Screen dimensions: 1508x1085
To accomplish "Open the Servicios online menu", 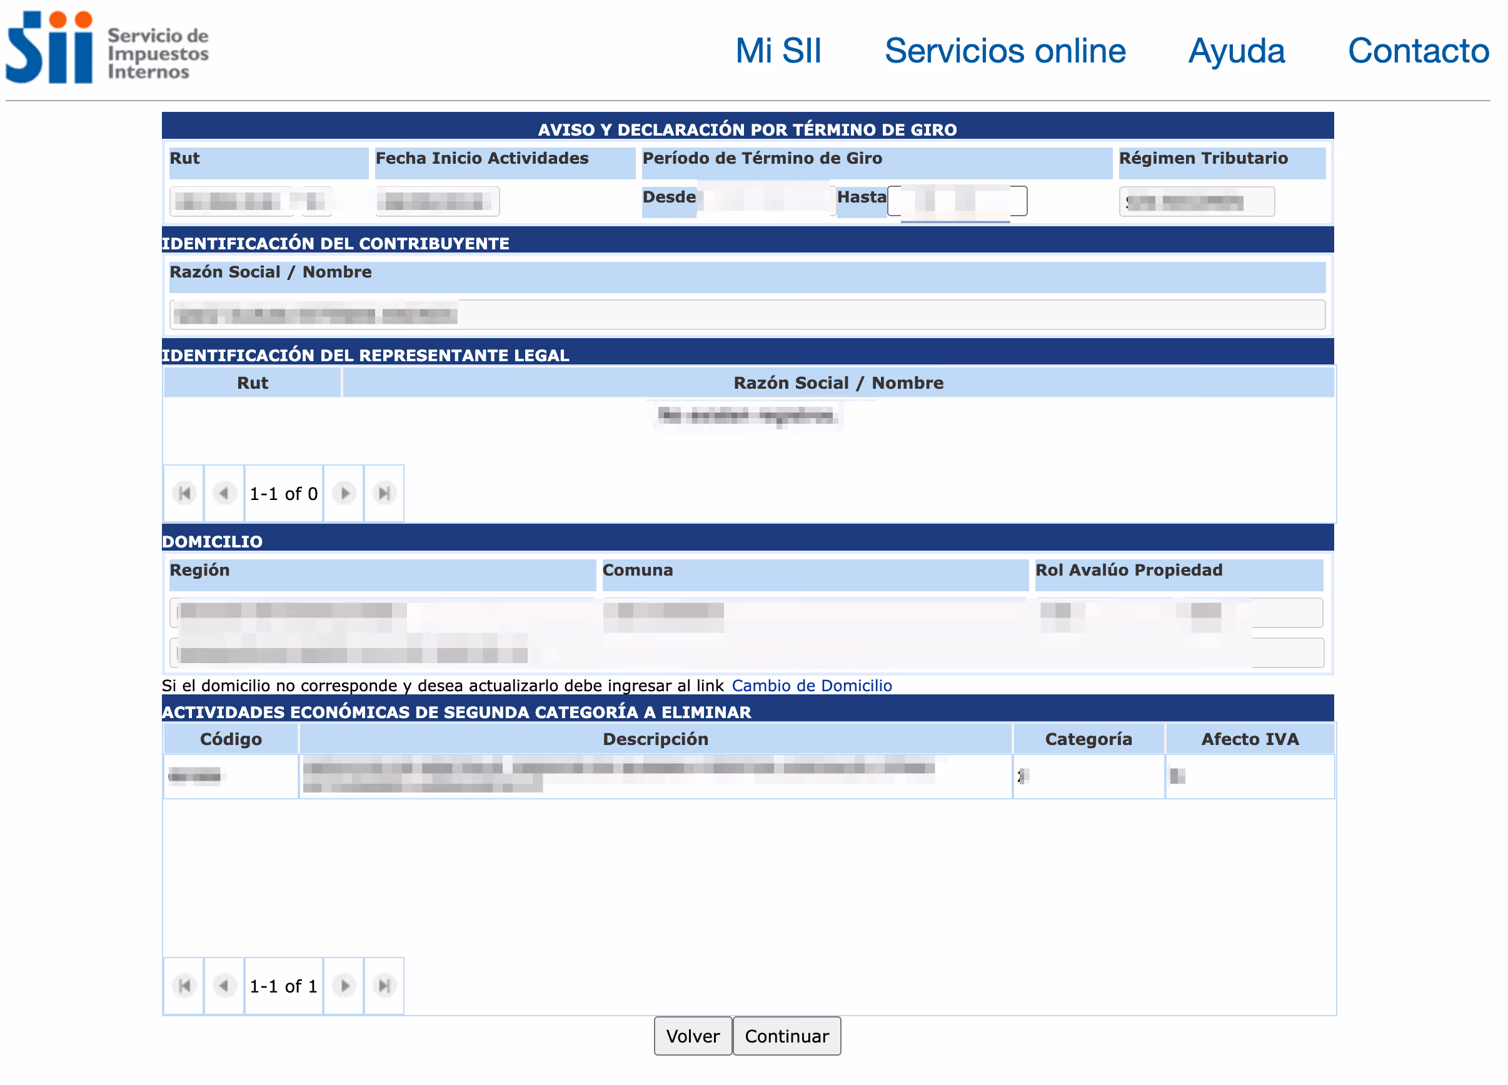I will click(x=1005, y=51).
